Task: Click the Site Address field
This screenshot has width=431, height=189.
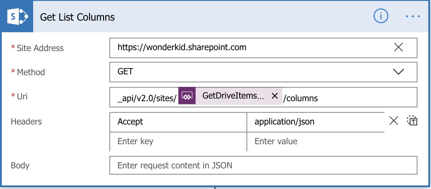Action: [x=263, y=48]
